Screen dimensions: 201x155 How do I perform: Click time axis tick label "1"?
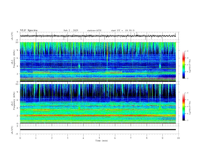pyautogui.click(x=36, y=138)
